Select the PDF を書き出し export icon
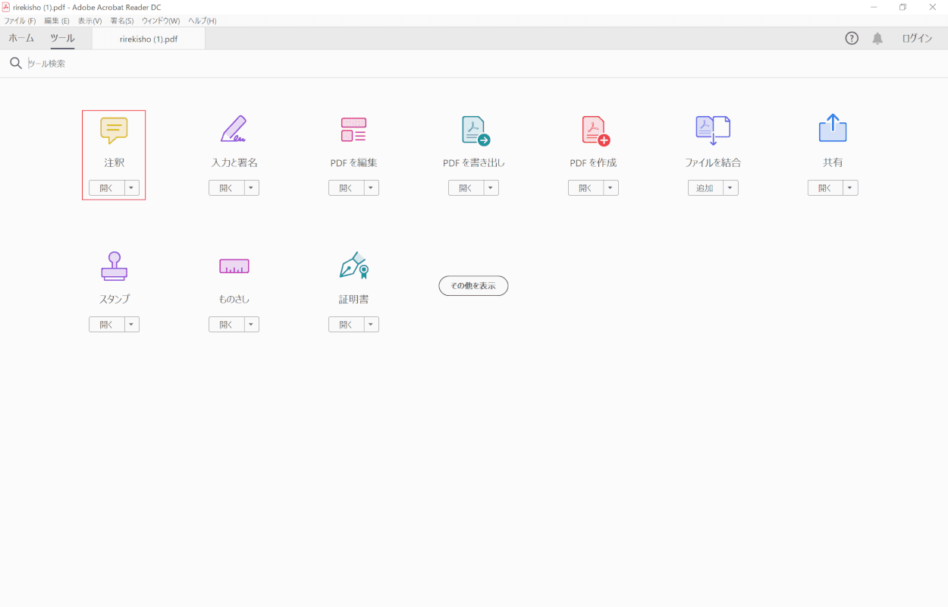Viewport: 948px width, 607px height. tap(476, 131)
